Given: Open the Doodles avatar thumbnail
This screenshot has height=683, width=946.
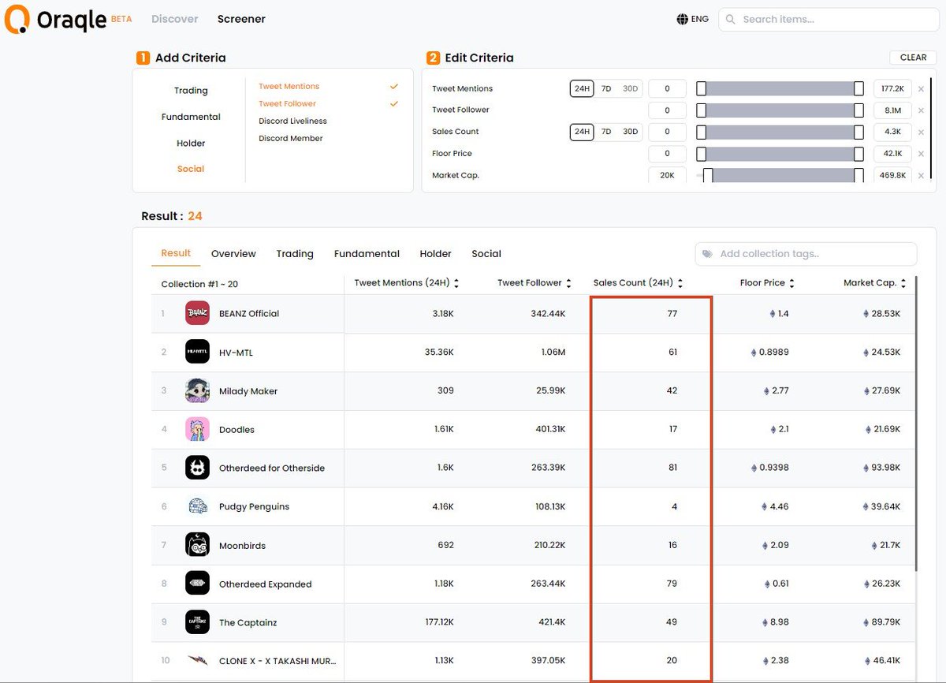Looking at the screenshot, I should tap(197, 429).
